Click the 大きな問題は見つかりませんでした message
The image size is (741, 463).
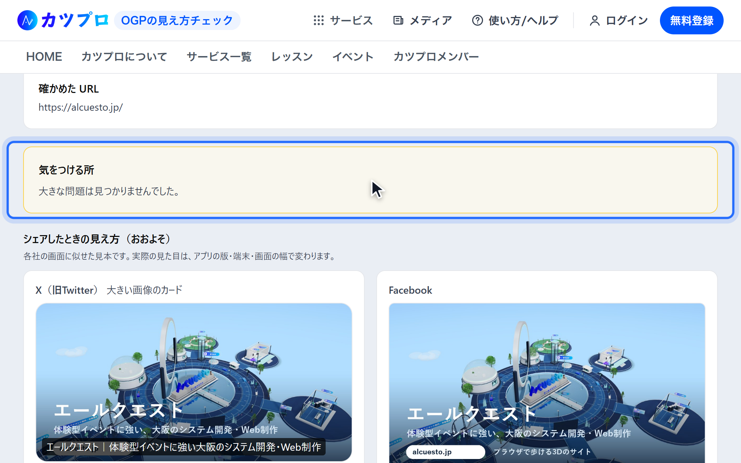109,191
